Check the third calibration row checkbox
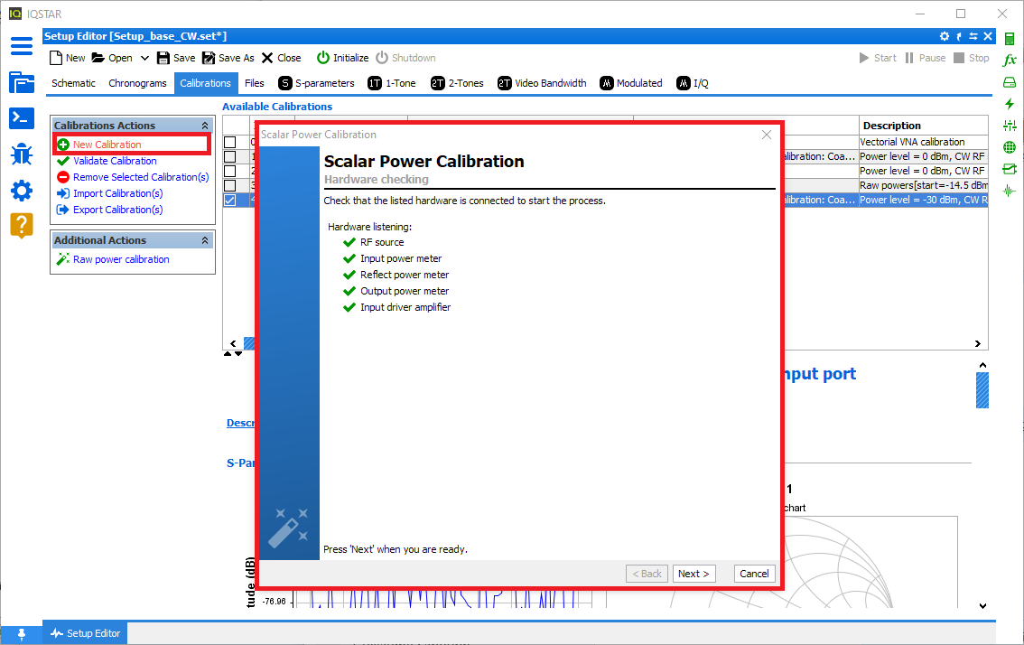Screen dimensions: 1024x645 point(230,171)
